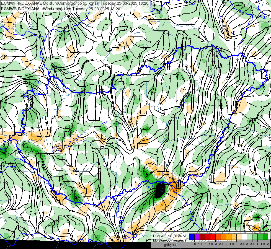Click the legend scale value -1.5
This screenshot has width=271, height=249.
pos(231,244)
